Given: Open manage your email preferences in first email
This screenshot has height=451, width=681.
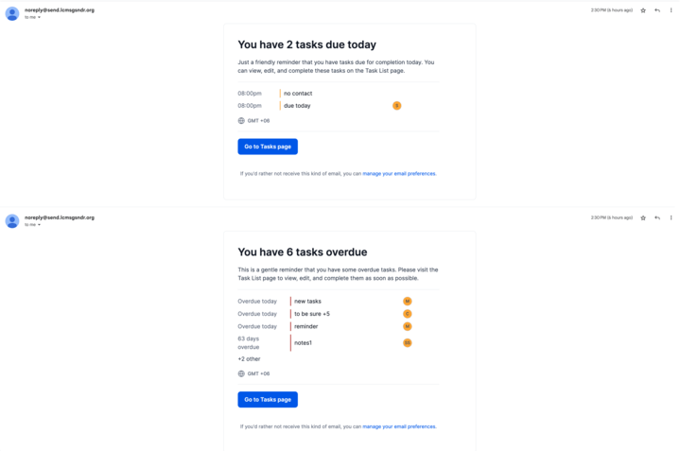Looking at the screenshot, I should (399, 174).
